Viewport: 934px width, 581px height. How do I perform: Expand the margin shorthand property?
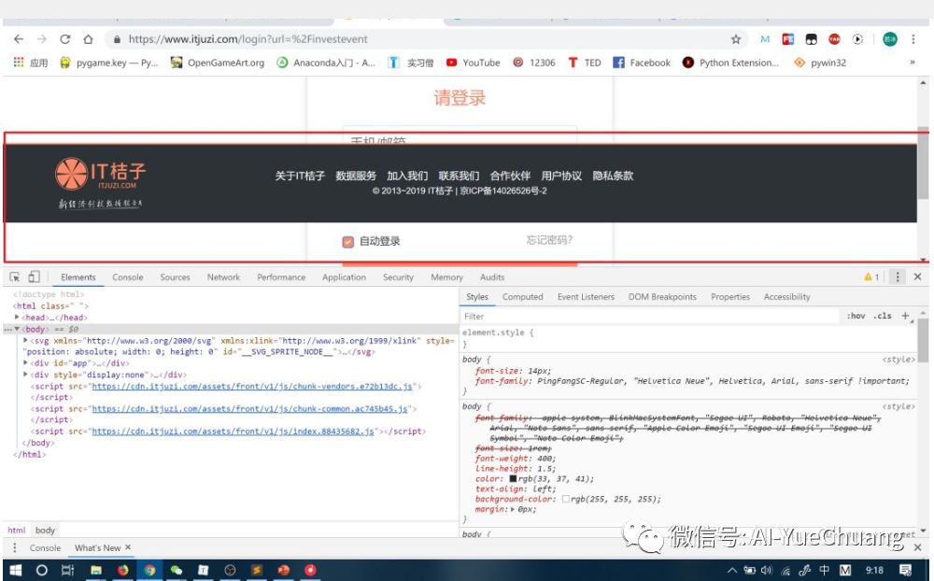[512, 509]
